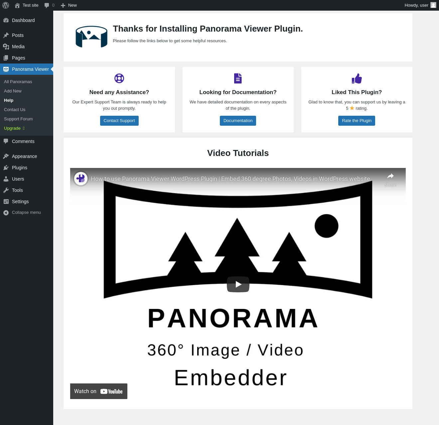This screenshot has width=439, height=425.
Task: Open Users menu
Action: pos(27,179)
